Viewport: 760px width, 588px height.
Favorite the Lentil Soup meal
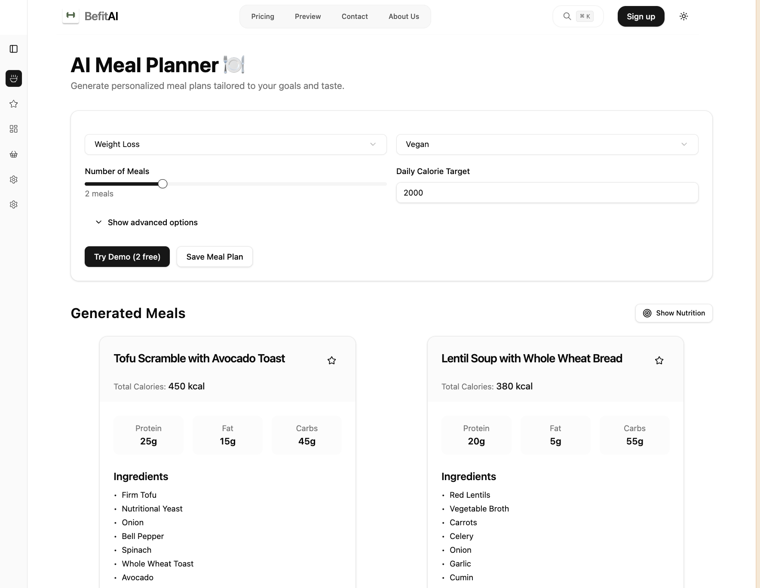[659, 361]
